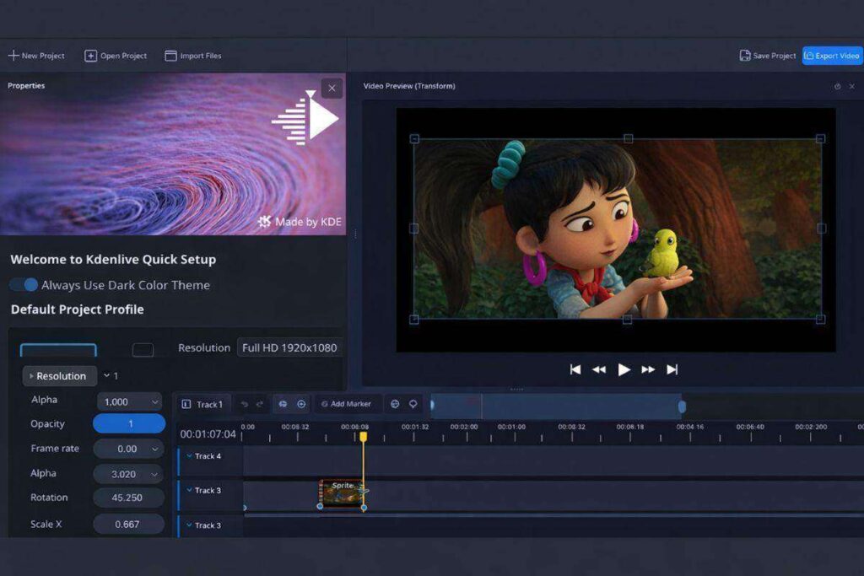Switch to the Video Preview (Transform) panel
The image size is (864, 576).
pyautogui.click(x=408, y=86)
